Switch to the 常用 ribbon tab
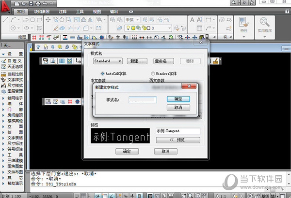 21,12
